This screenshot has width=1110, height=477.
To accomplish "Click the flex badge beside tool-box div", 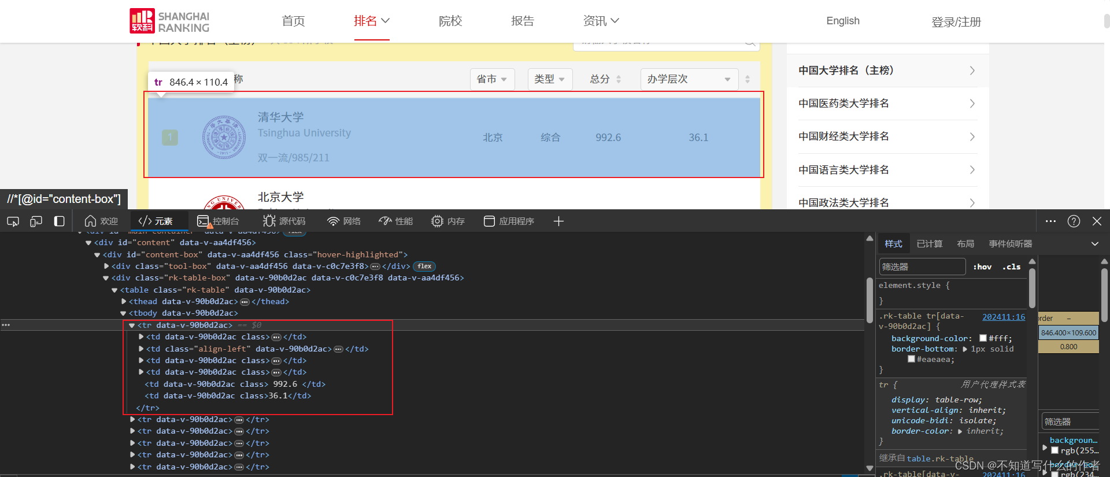I will [424, 267].
